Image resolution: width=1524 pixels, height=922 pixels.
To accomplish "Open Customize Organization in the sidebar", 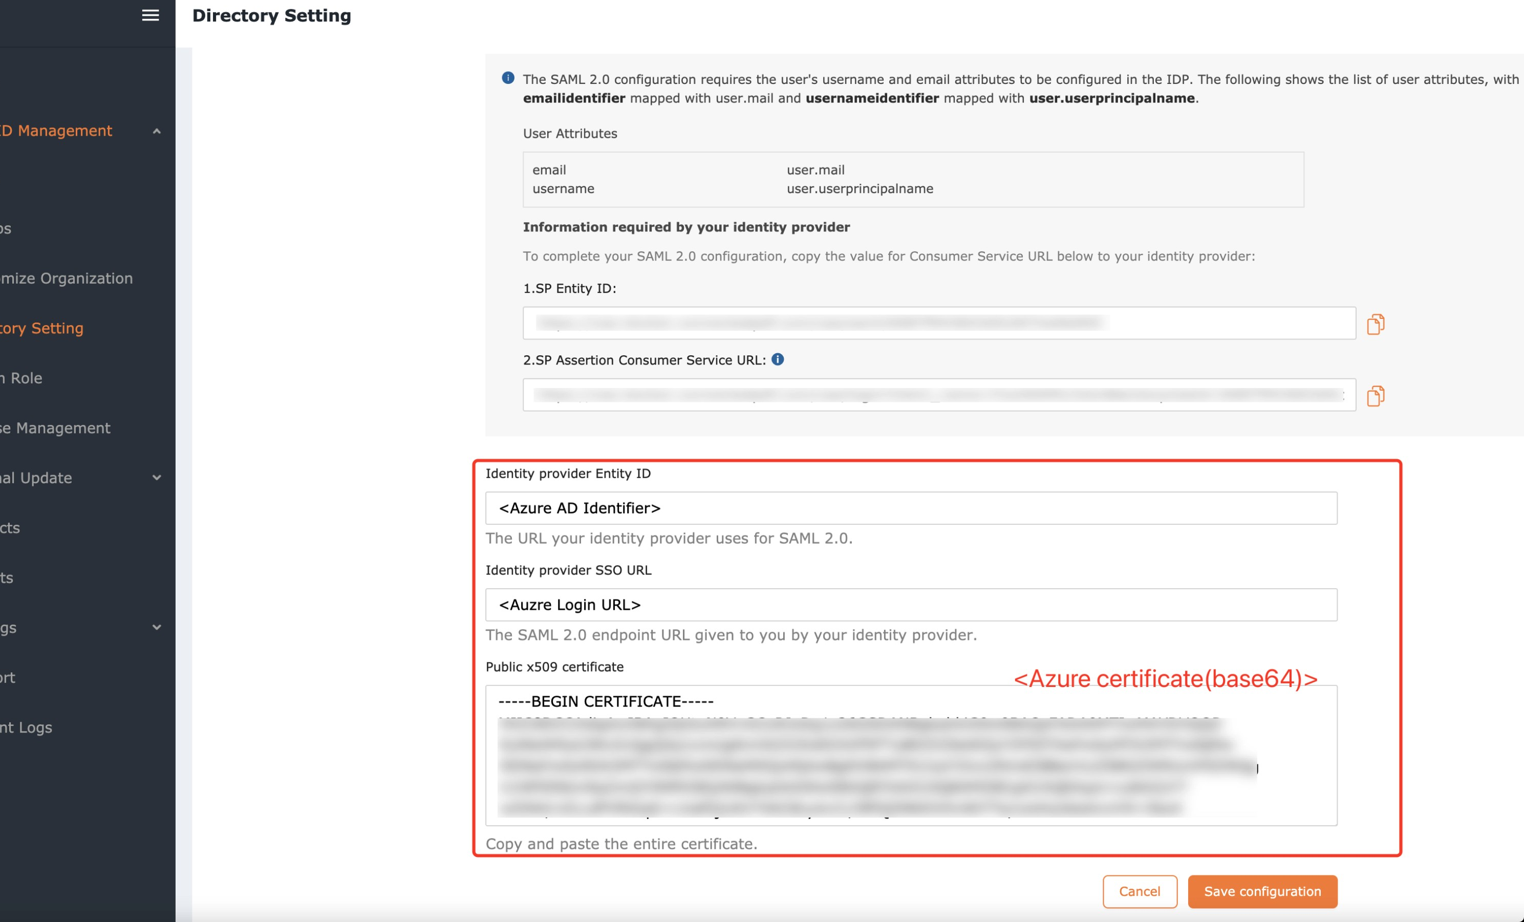I will (x=66, y=278).
